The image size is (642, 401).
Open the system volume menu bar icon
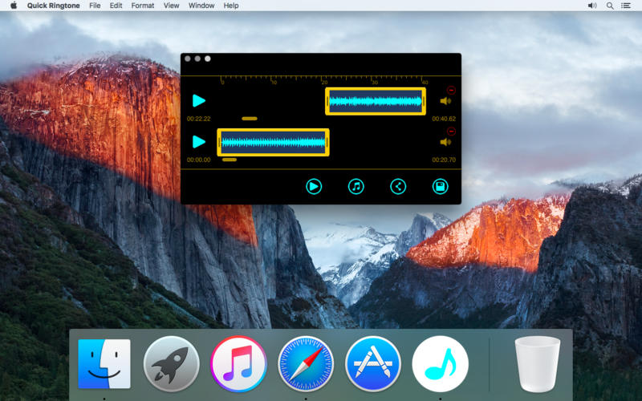592,6
